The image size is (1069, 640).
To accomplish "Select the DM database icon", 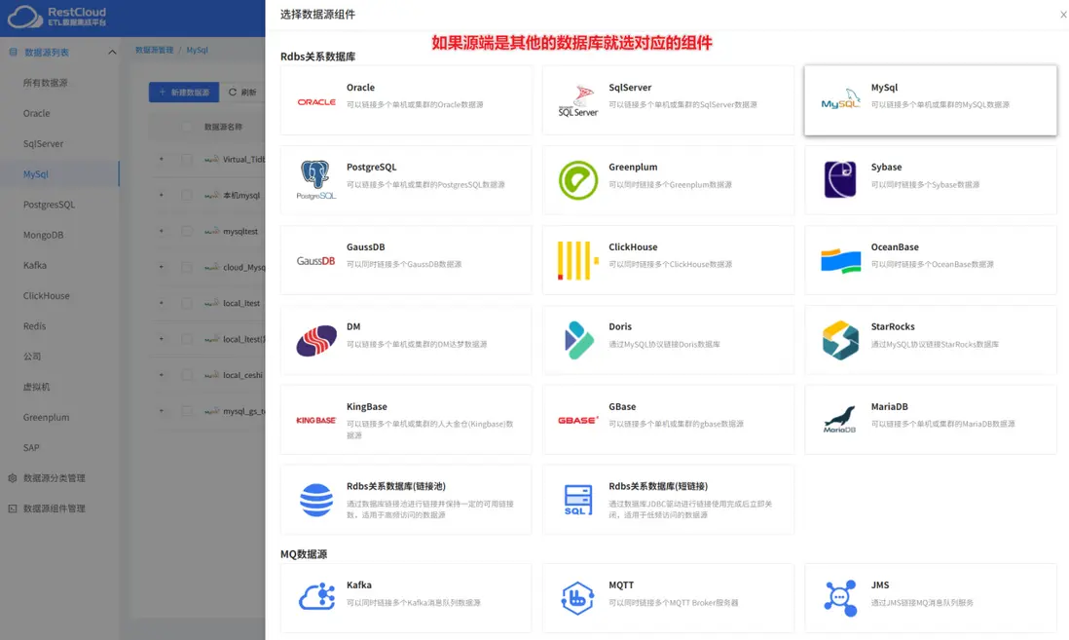I will [x=316, y=341].
